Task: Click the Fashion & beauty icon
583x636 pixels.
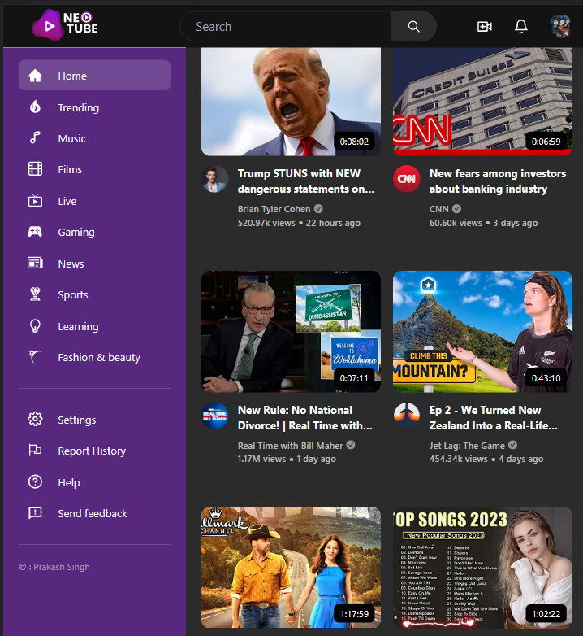Action: 35,356
